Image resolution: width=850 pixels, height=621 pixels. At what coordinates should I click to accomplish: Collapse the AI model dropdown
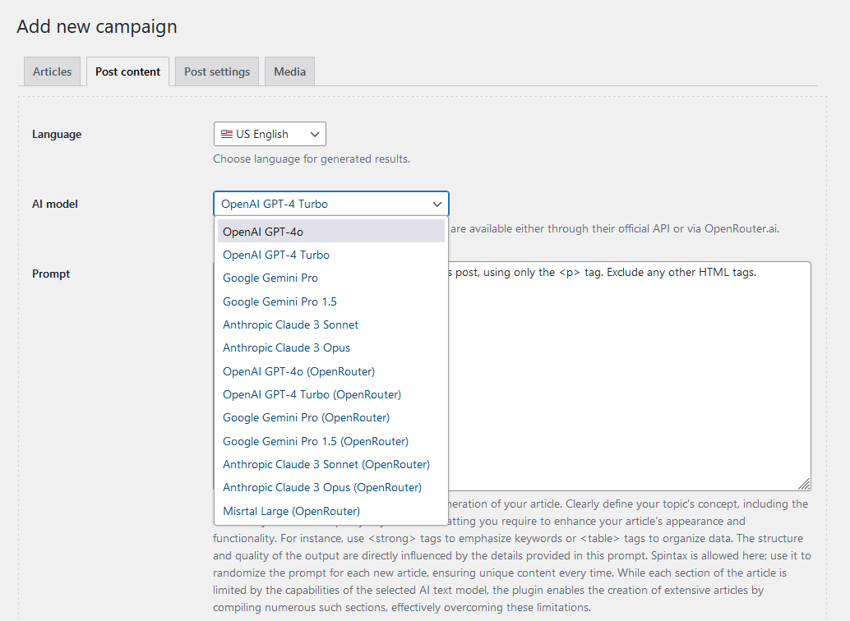point(331,204)
